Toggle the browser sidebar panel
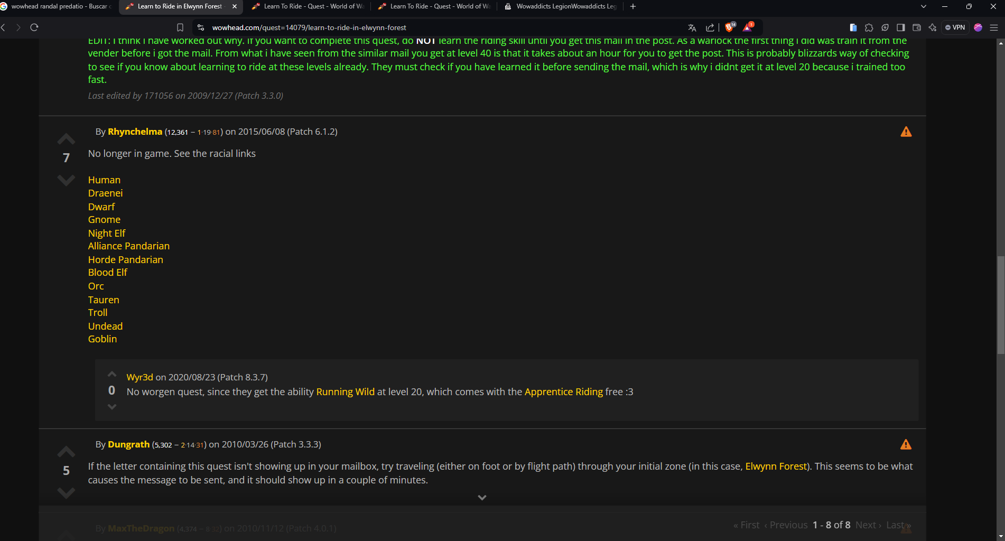This screenshot has height=541, width=1005. pyautogui.click(x=901, y=27)
